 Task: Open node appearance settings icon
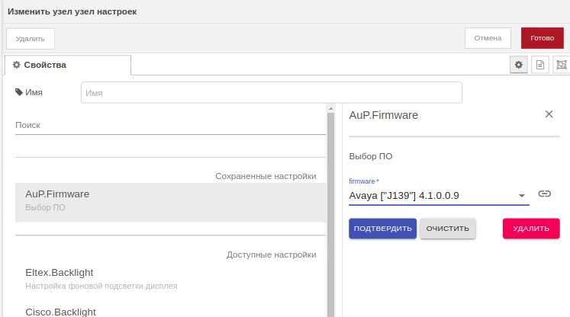pos(561,66)
